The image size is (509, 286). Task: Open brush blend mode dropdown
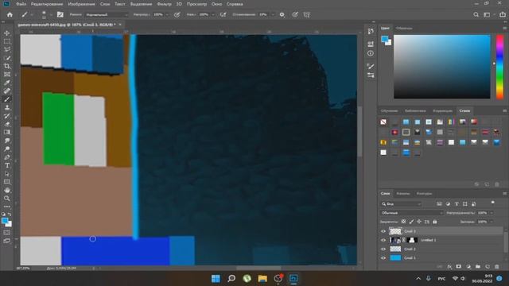tap(107, 14)
